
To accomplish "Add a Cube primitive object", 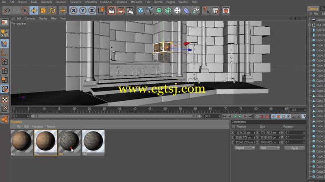I will pyautogui.click(x=141, y=11).
